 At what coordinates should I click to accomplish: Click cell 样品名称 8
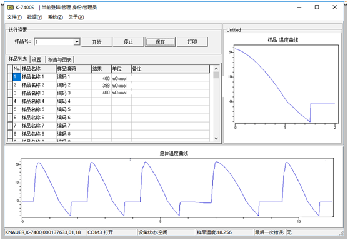38,134
